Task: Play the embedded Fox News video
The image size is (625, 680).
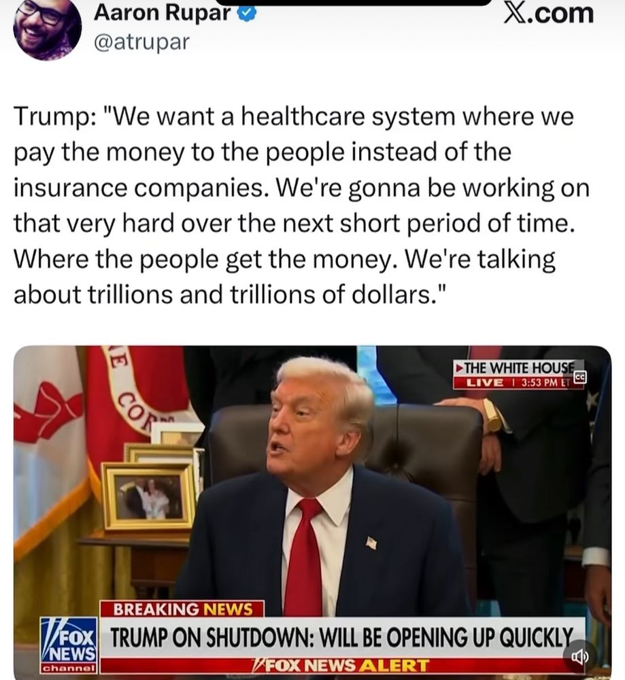Action: 312,512
